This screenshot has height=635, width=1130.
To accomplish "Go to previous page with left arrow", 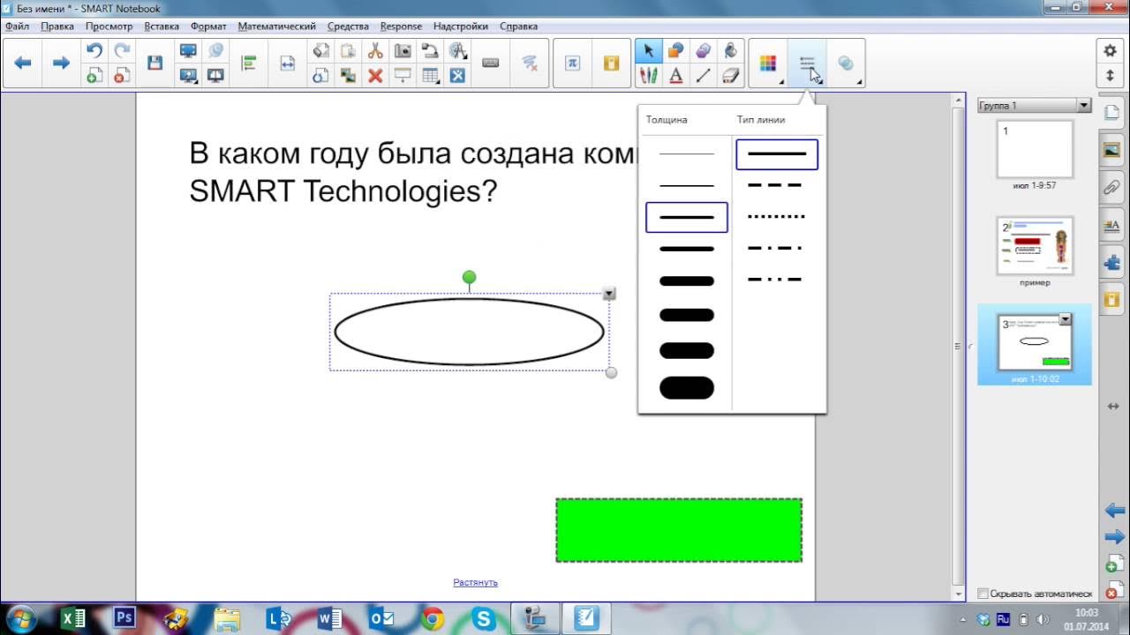I will [24, 63].
